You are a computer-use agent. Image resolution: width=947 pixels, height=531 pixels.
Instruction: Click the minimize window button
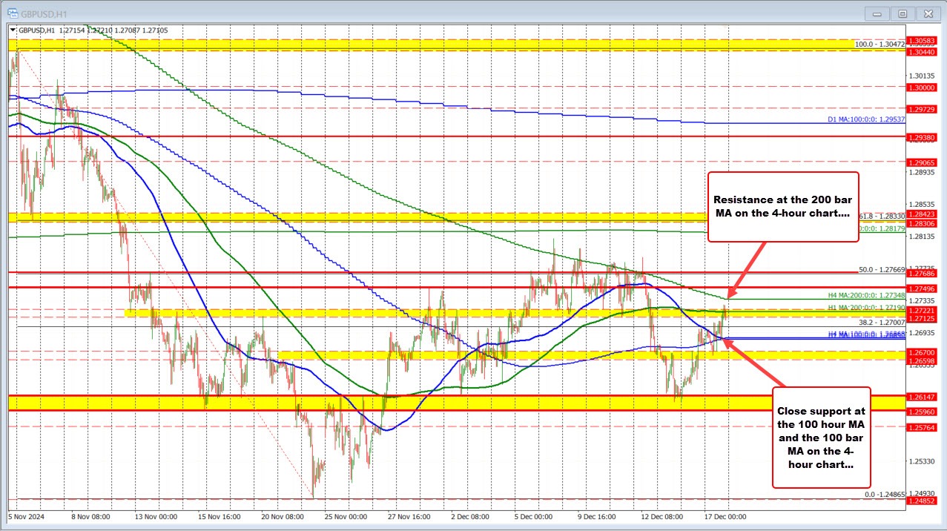(x=877, y=13)
